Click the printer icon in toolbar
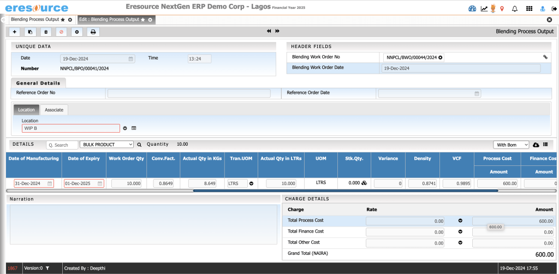This screenshot has height=274, width=559. coord(93,32)
